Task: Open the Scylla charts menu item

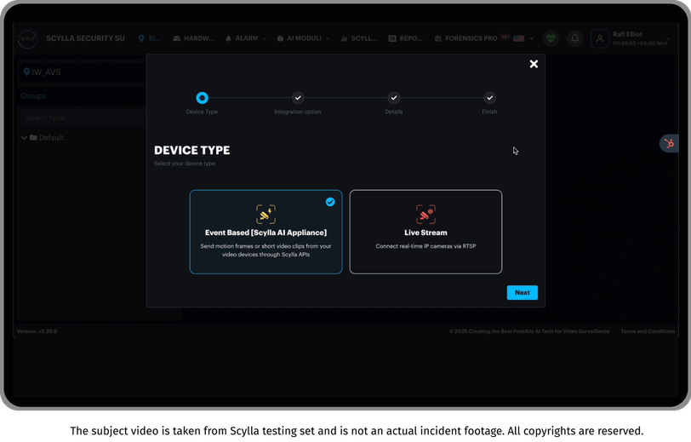Action: pos(359,38)
